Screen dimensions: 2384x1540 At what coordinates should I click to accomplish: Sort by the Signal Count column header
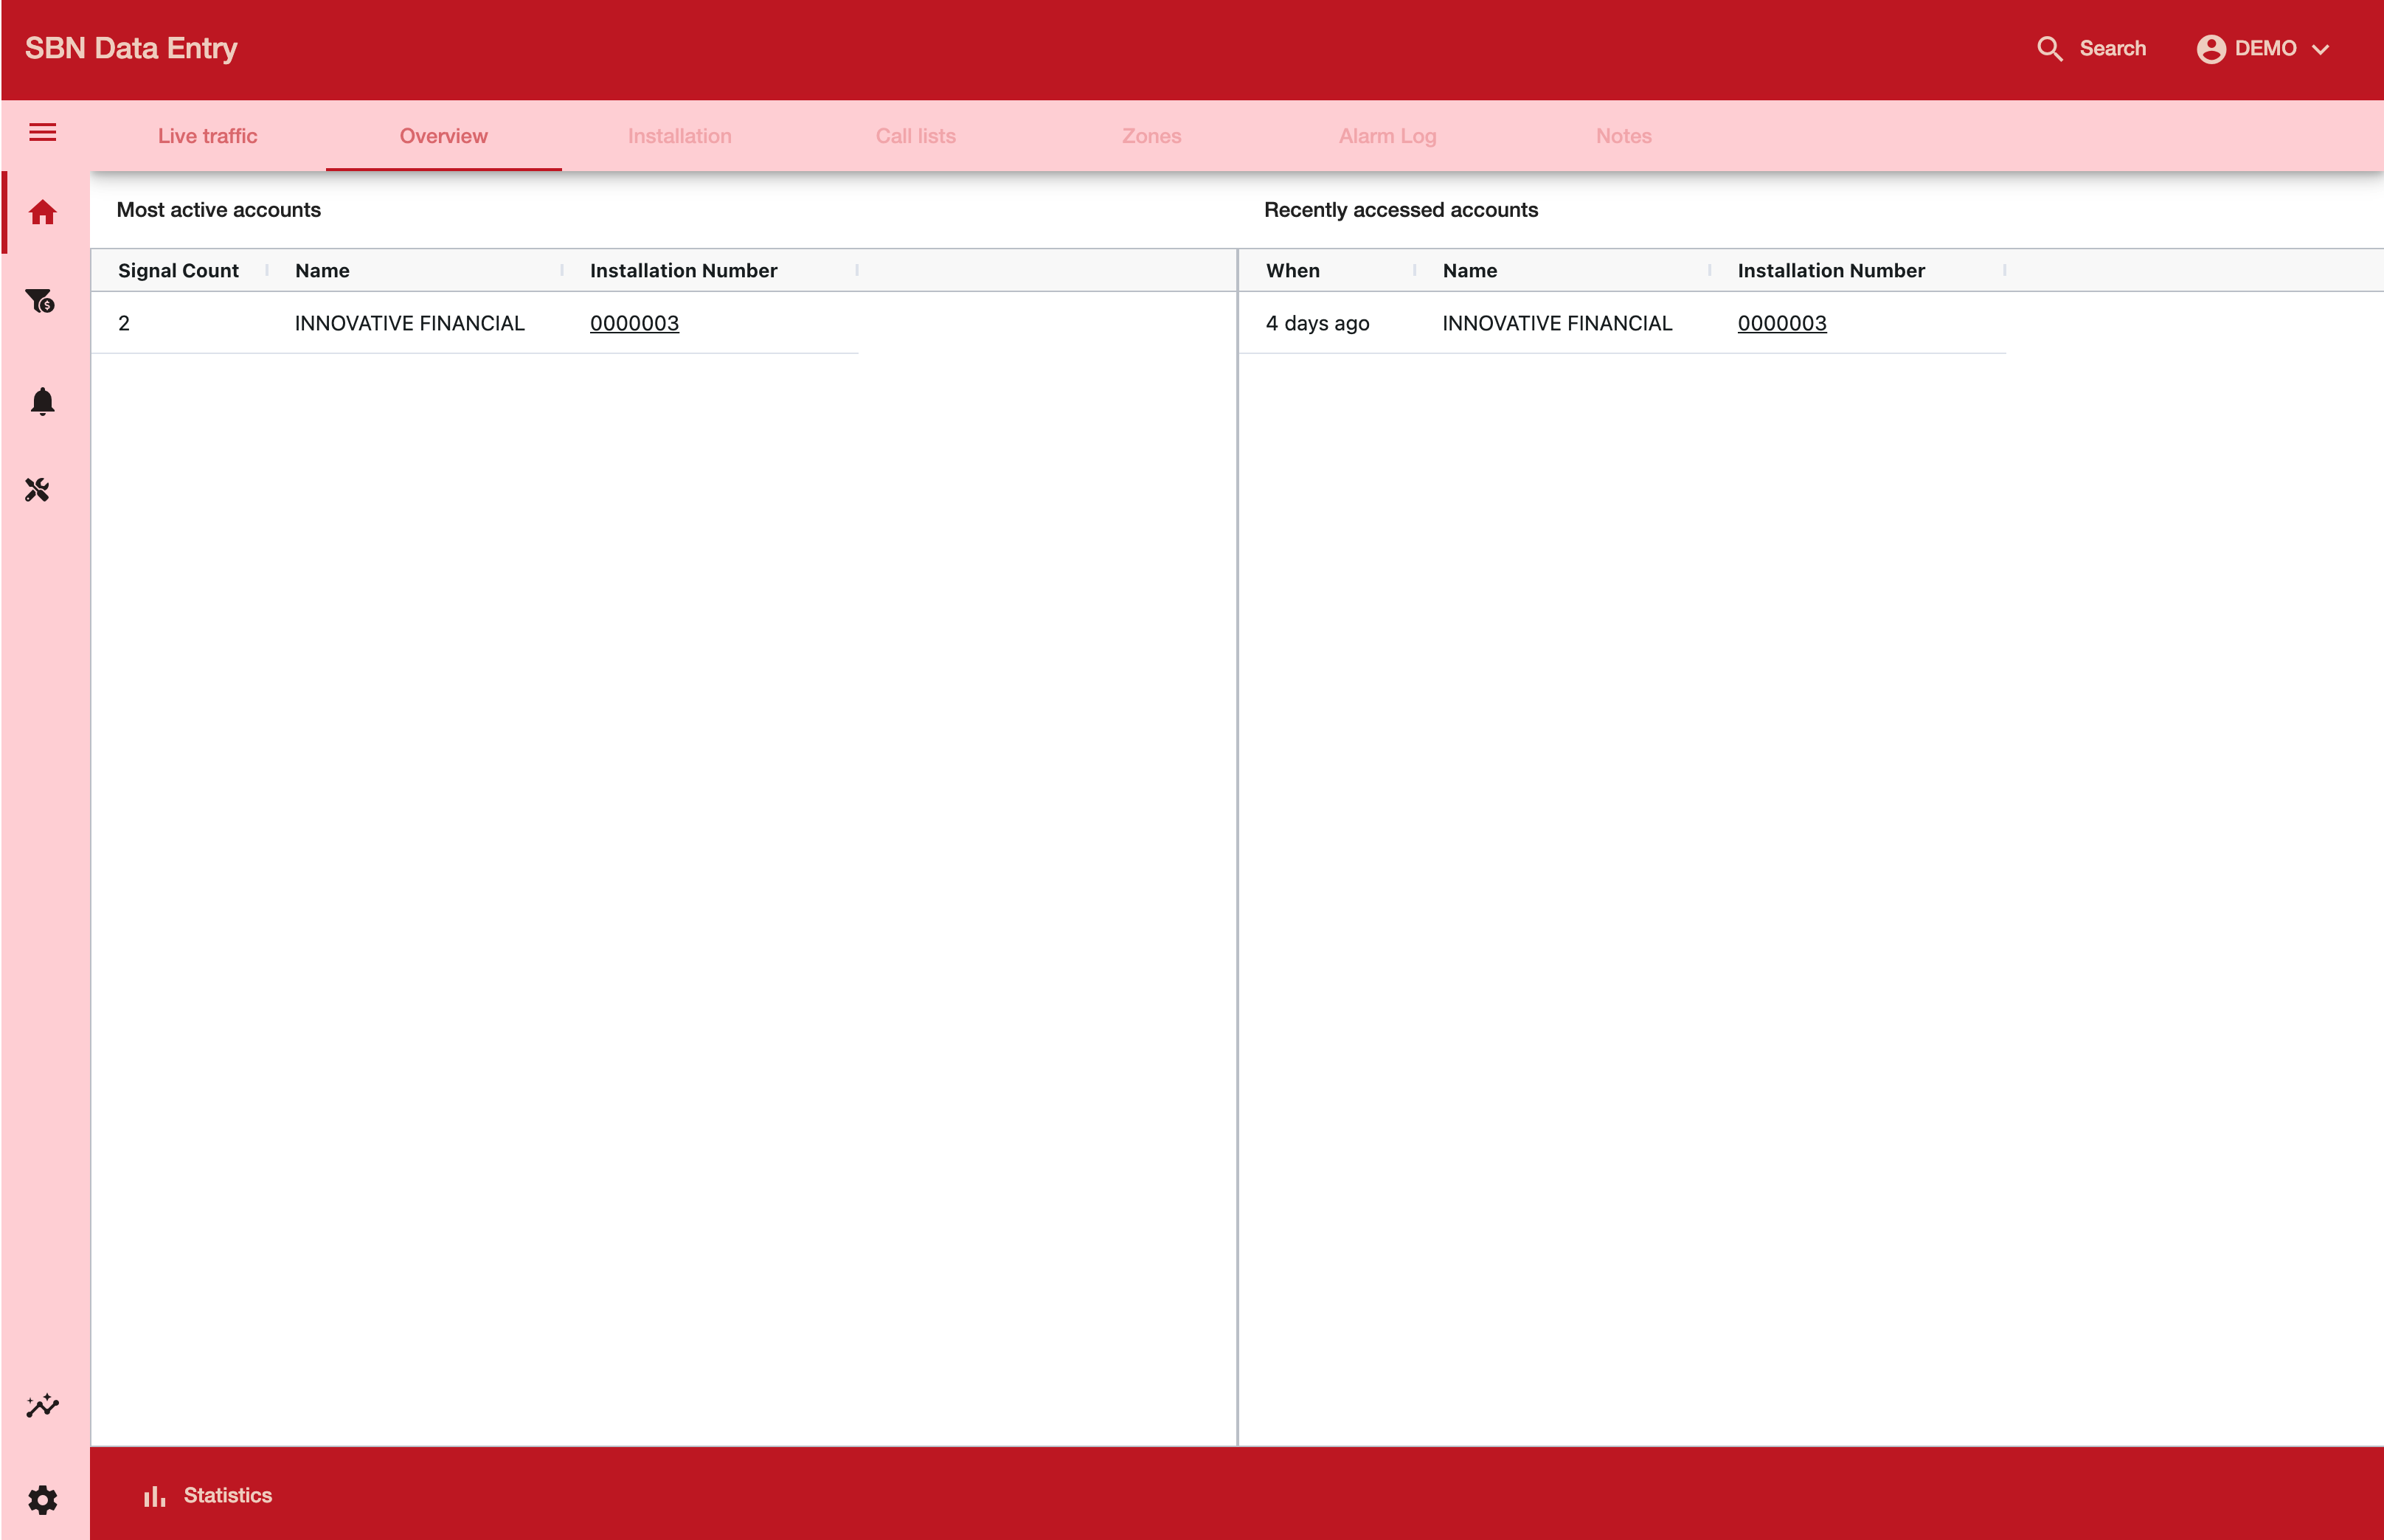[178, 270]
